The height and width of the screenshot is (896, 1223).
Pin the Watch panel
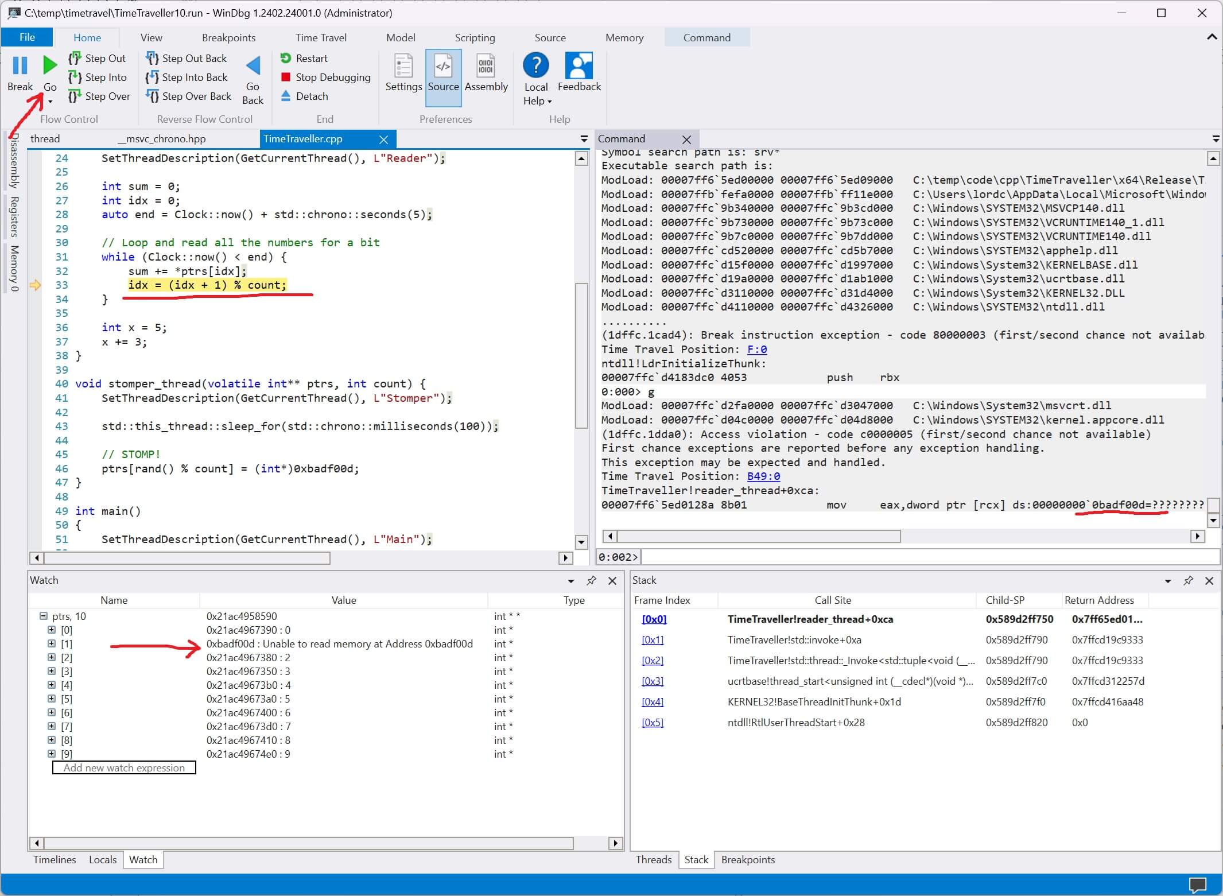pos(591,580)
